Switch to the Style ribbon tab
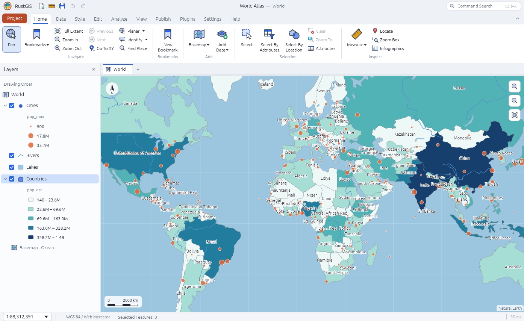Image resolution: width=524 pixels, height=321 pixels. coord(80,19)
